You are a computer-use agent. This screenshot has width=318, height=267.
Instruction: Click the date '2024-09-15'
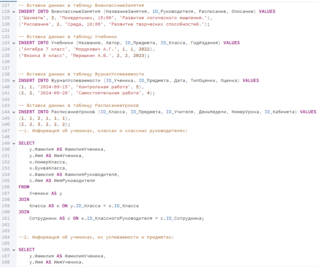point(54,87)
